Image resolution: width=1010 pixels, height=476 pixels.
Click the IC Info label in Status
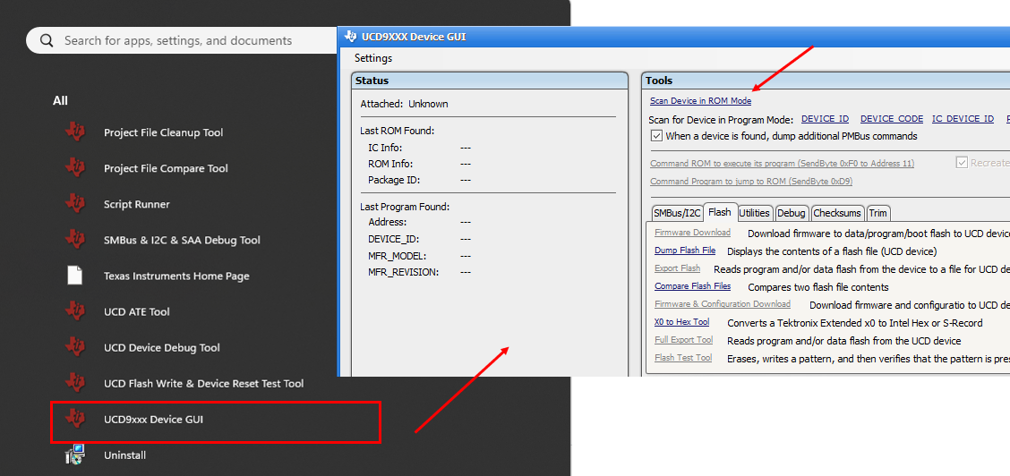(384, 148)
